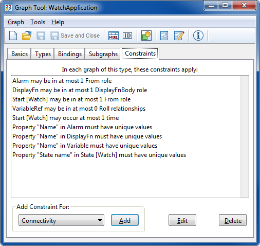Open the Help menu
The image size is (260, 246).
(x=58, y=22)
